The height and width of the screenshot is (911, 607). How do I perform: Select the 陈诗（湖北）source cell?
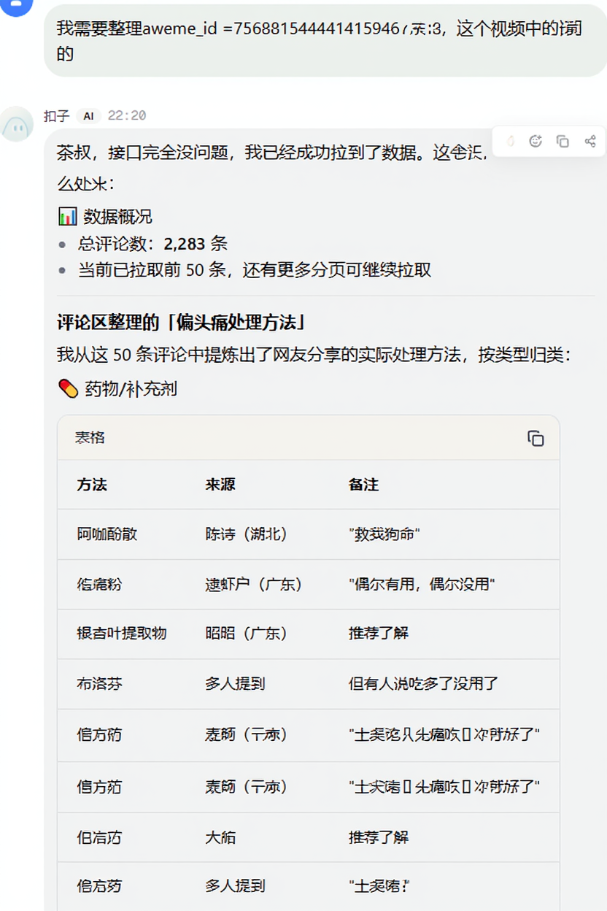[247, 534]
